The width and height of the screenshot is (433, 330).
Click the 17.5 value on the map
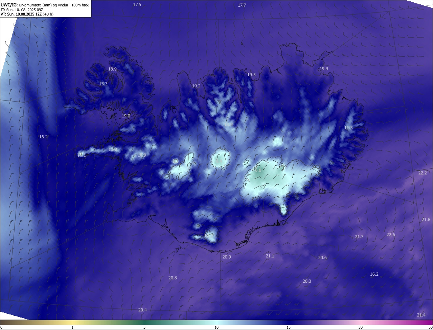(137, 5)
